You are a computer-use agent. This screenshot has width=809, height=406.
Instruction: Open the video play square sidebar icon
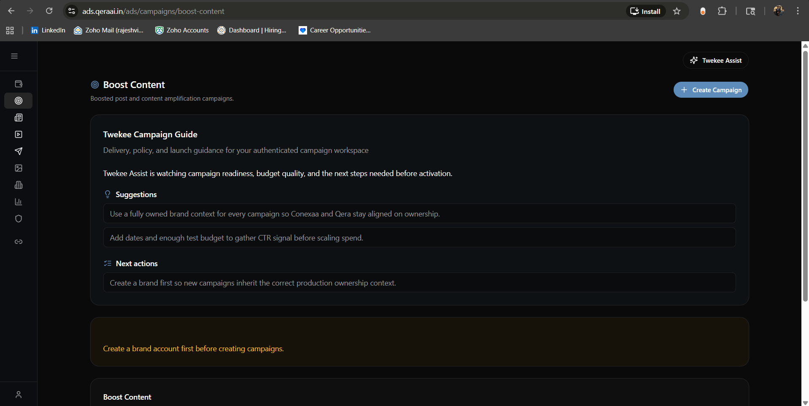pos(19,134)
